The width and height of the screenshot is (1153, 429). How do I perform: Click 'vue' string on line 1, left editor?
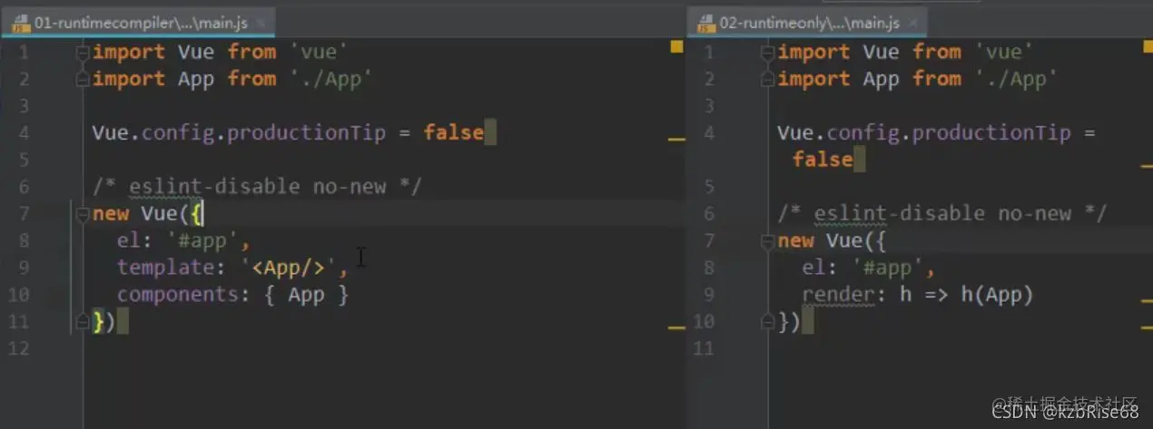tap(319, 53)
